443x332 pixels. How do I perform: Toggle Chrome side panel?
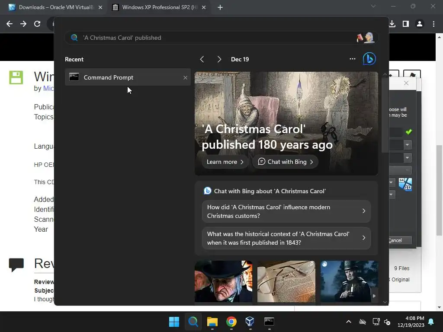click(406, 24)
